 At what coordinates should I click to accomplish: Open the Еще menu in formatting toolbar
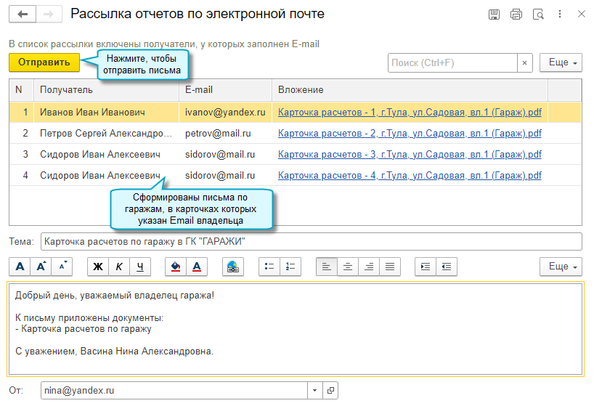coord(561,267)
